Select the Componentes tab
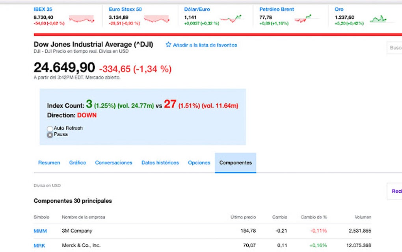The image size is (402, 252). pos(235,162)
